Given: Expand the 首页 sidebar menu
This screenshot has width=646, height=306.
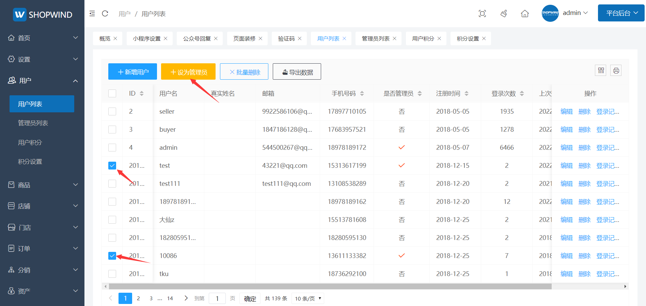Looking at the screenshot, I should 42,38.
